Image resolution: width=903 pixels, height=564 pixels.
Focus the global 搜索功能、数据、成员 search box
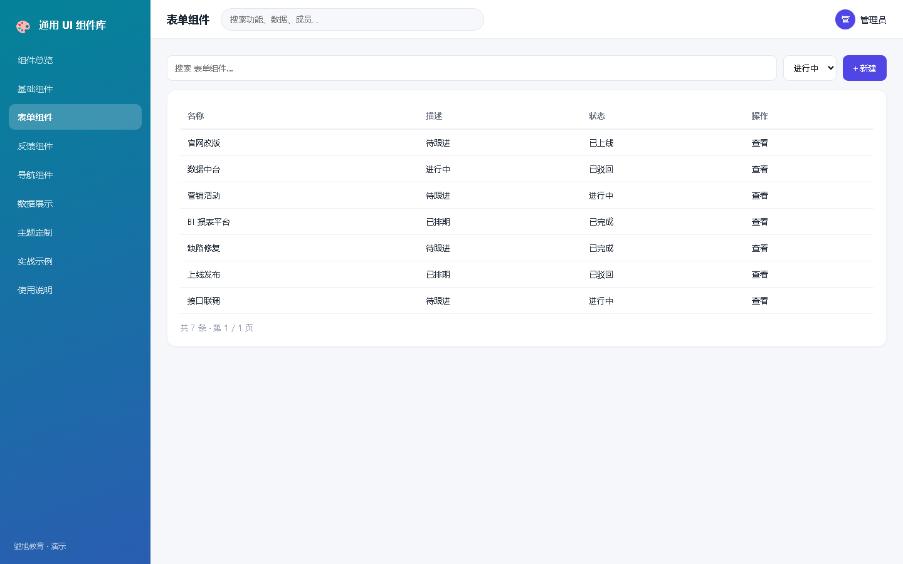click(352, 19)
